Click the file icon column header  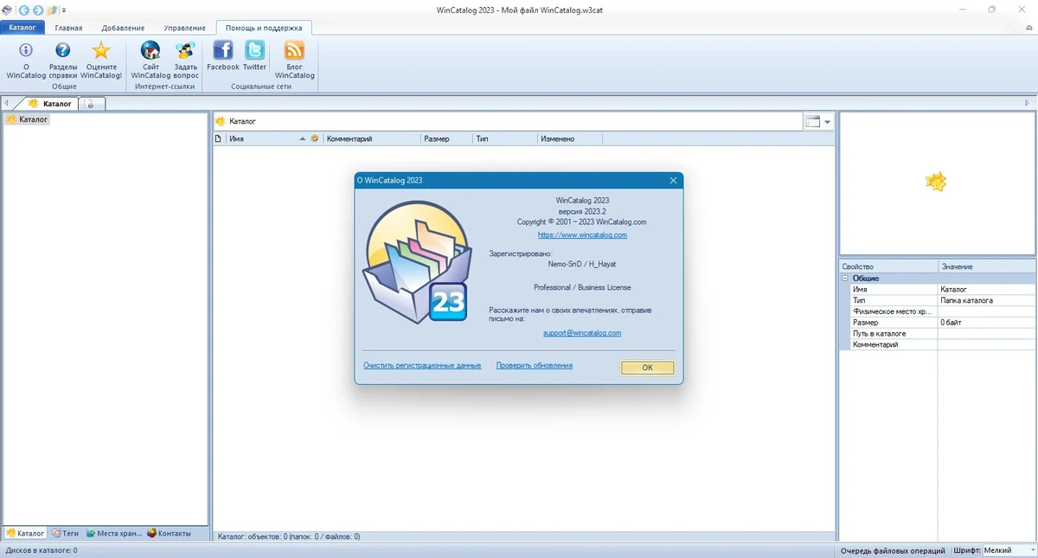[x=218, y=138]
